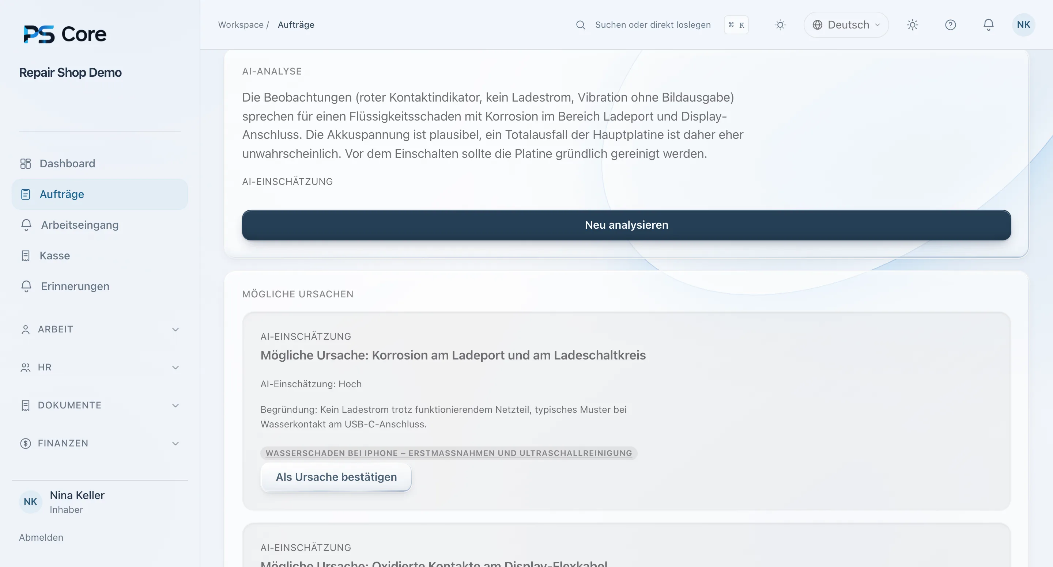This screenshot has height=567, width=1053.
Task: Click Abmelden to log out
Action: tap(41, 537)
